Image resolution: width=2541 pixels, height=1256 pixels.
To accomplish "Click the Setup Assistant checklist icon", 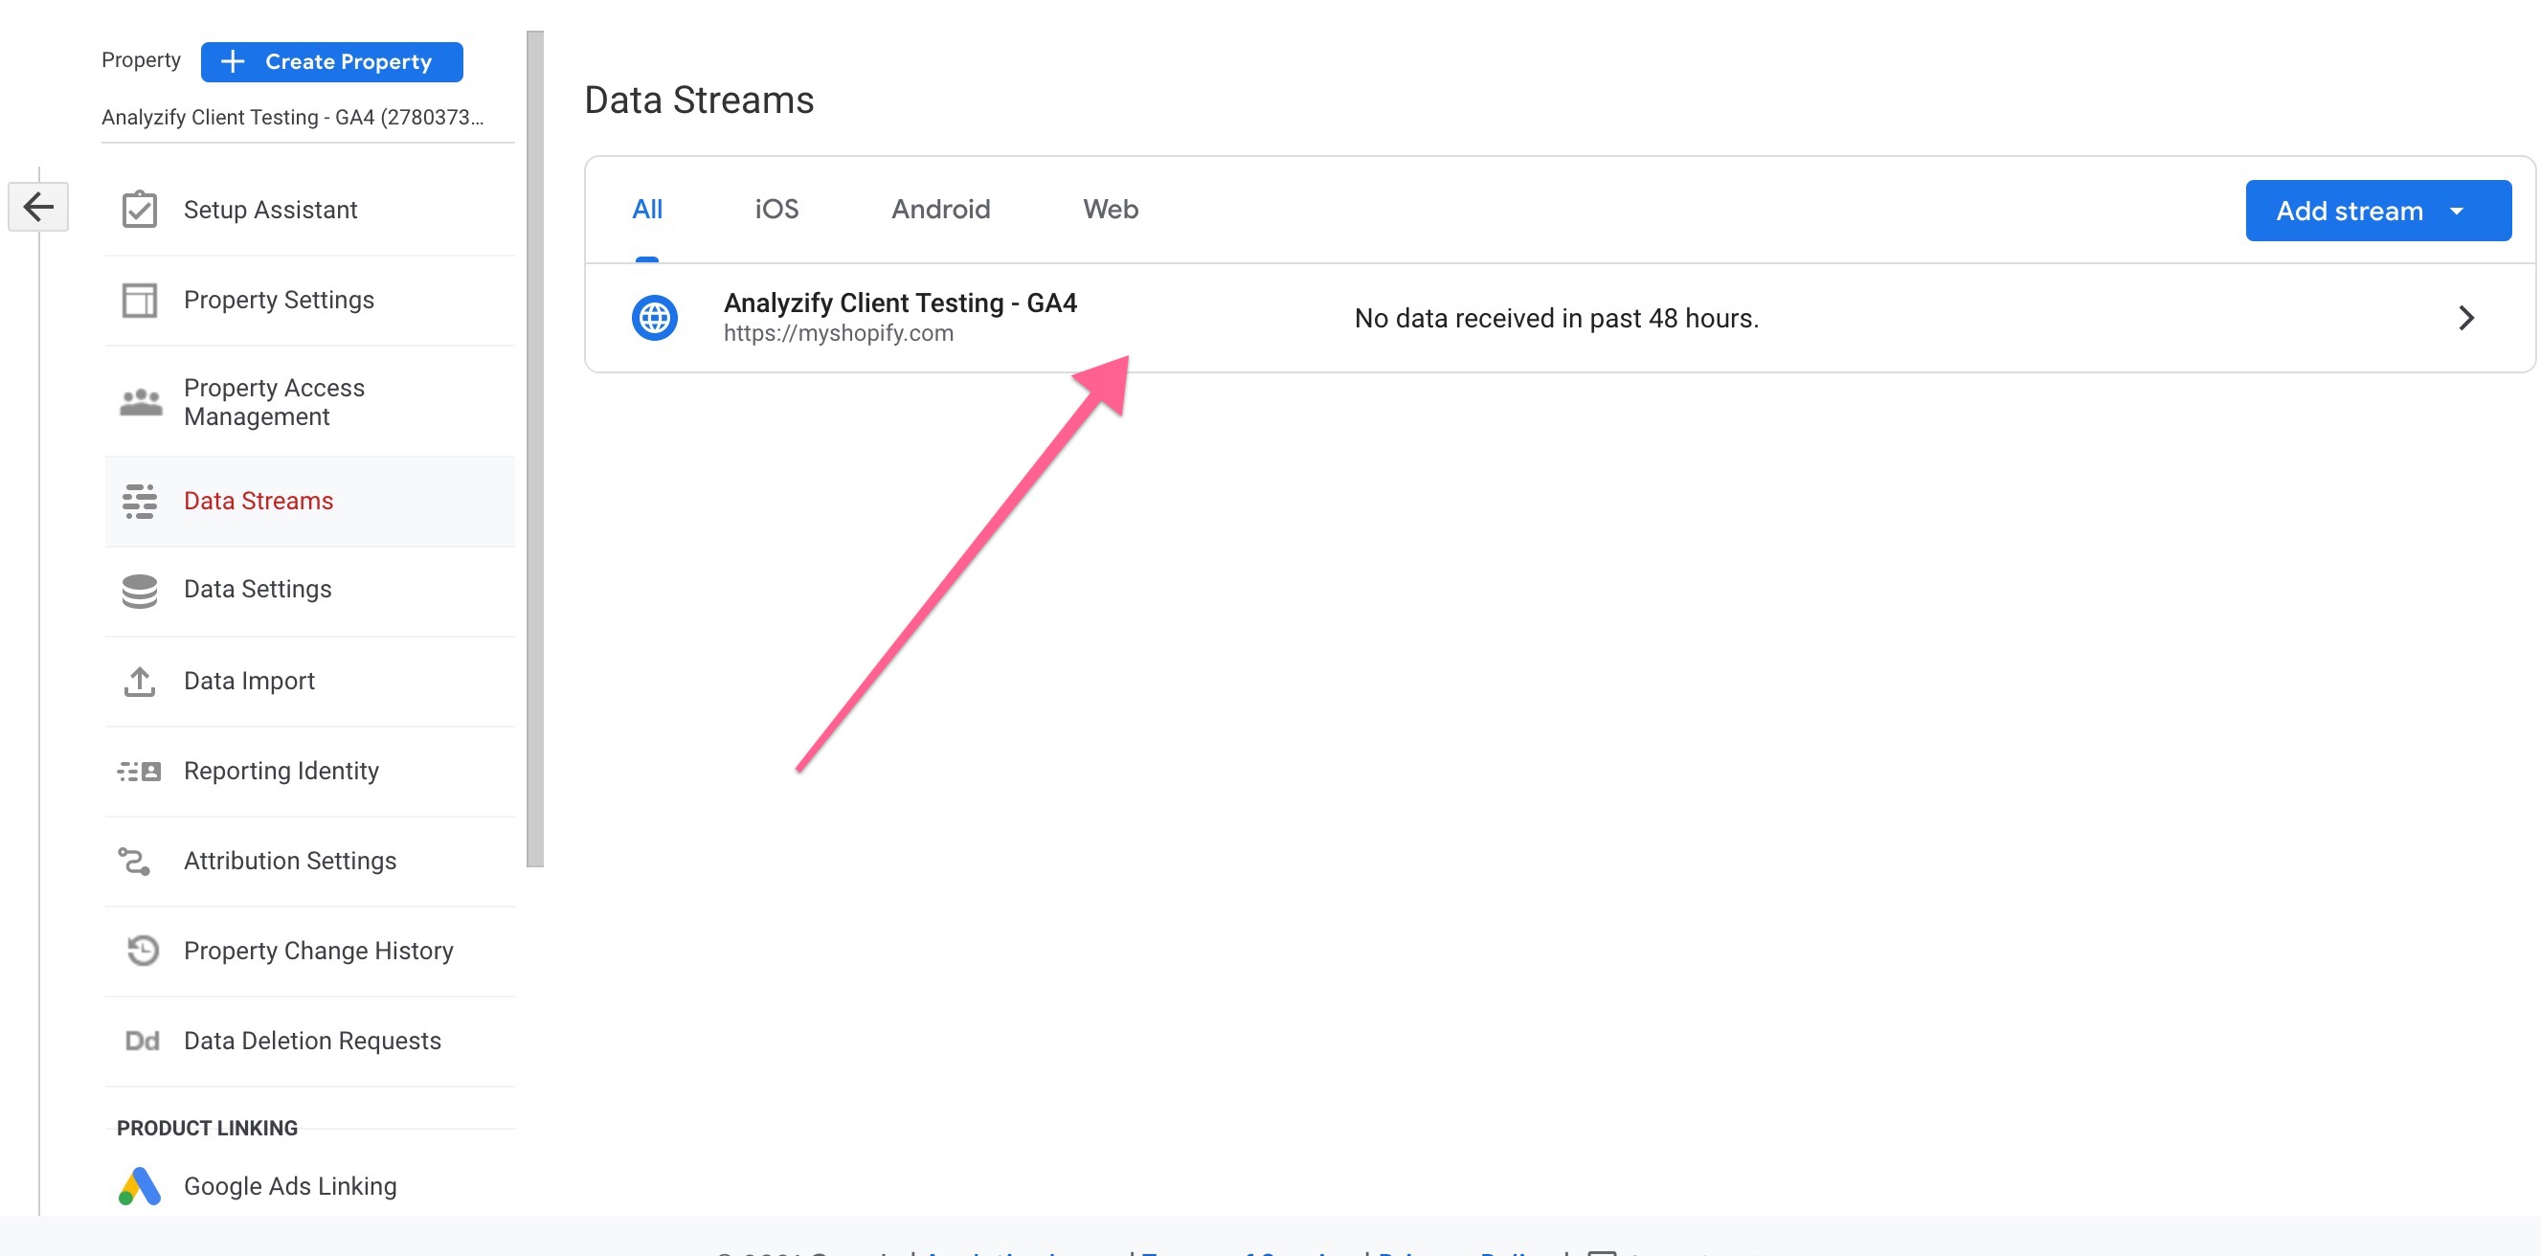I will [x=139, y=209].
